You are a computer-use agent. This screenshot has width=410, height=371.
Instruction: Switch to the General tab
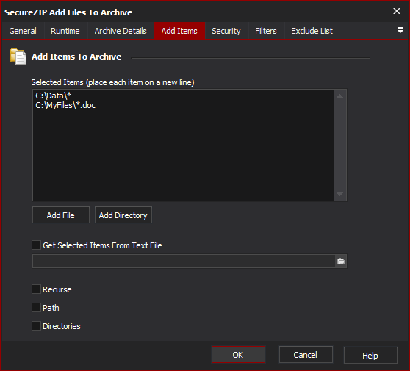tap(23, 31)
